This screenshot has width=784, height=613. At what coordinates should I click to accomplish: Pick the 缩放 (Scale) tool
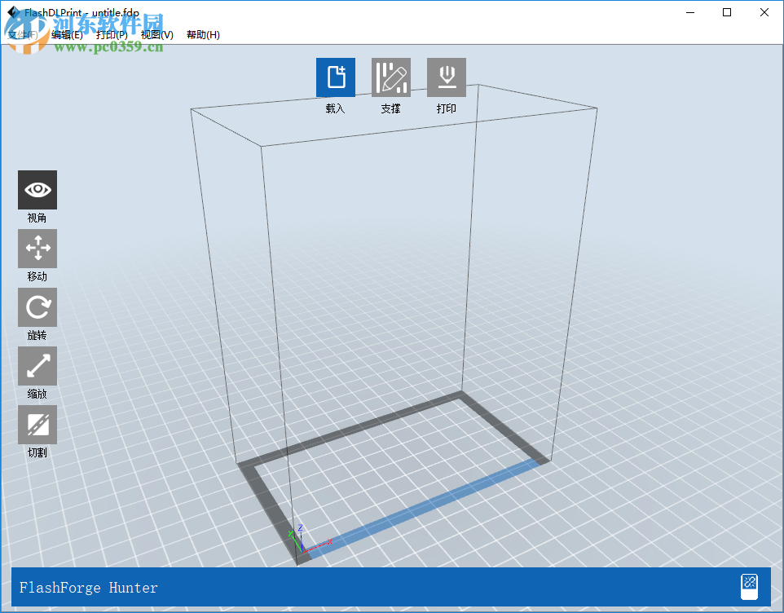pos(37,365)
